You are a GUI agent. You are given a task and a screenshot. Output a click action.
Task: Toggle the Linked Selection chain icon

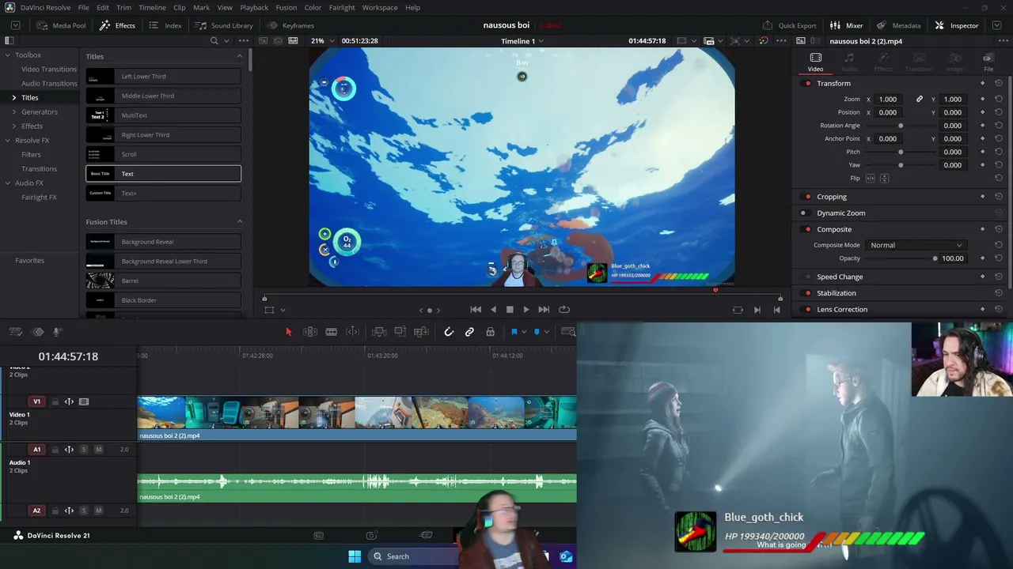click(x=469, y=332)
